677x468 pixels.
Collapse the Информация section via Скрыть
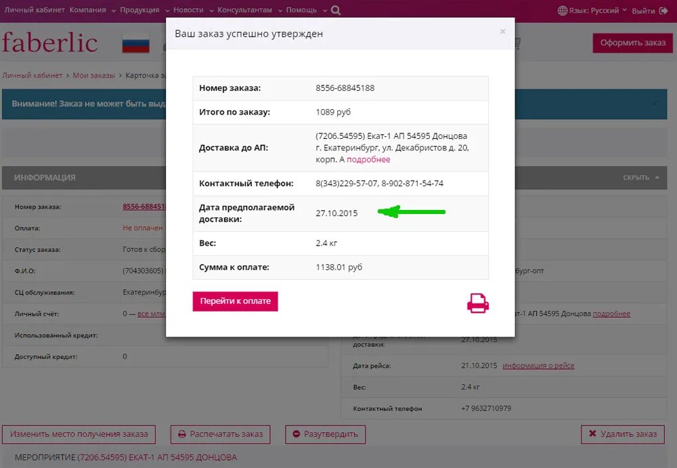[x=640, y=177]
